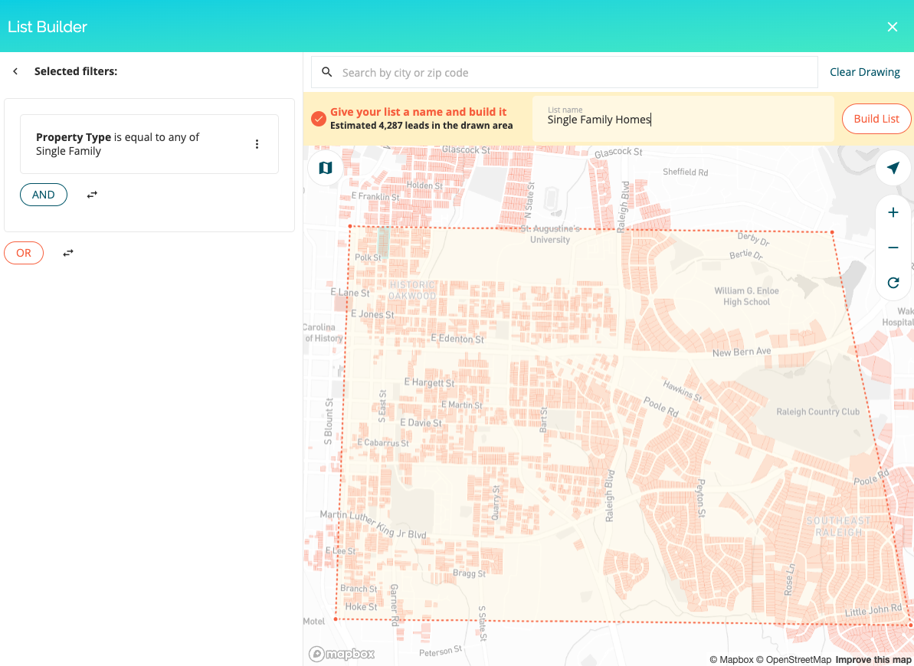Click the E Jones St label

click(372, 313)
